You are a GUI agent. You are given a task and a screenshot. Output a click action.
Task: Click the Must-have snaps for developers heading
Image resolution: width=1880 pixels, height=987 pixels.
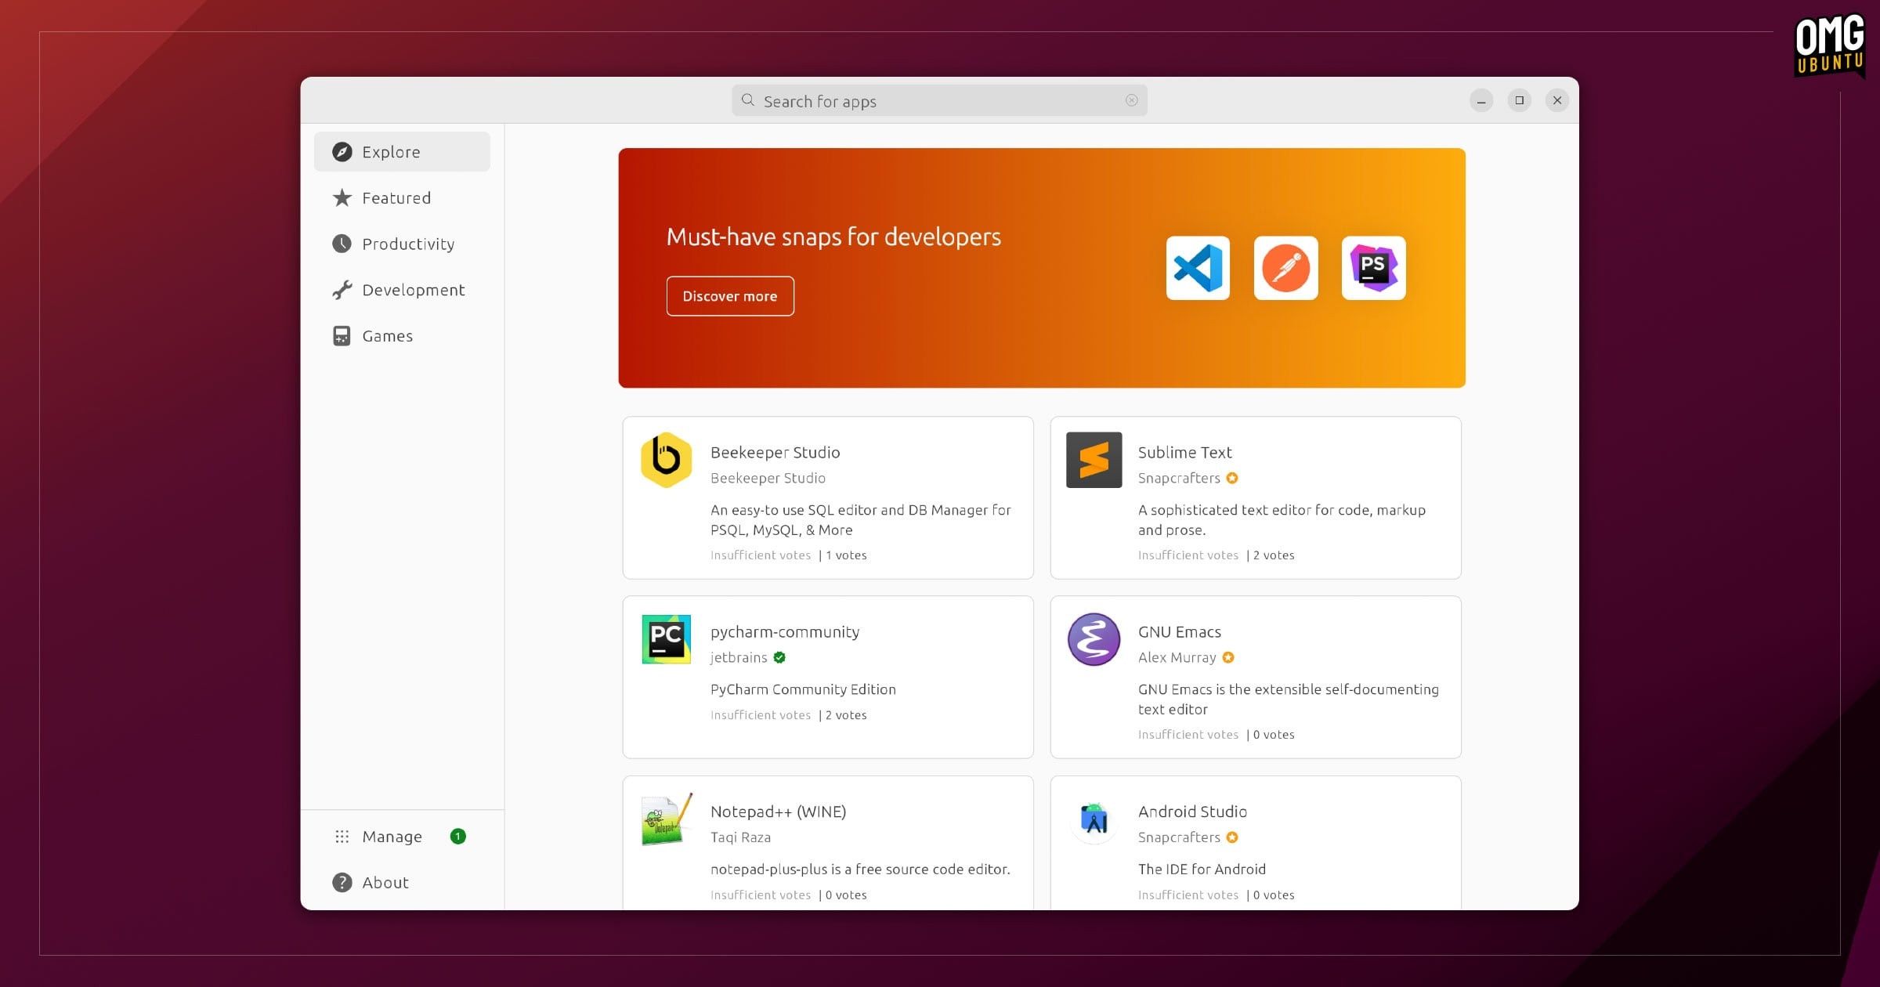pyautogui.click(x=833, y=237)
